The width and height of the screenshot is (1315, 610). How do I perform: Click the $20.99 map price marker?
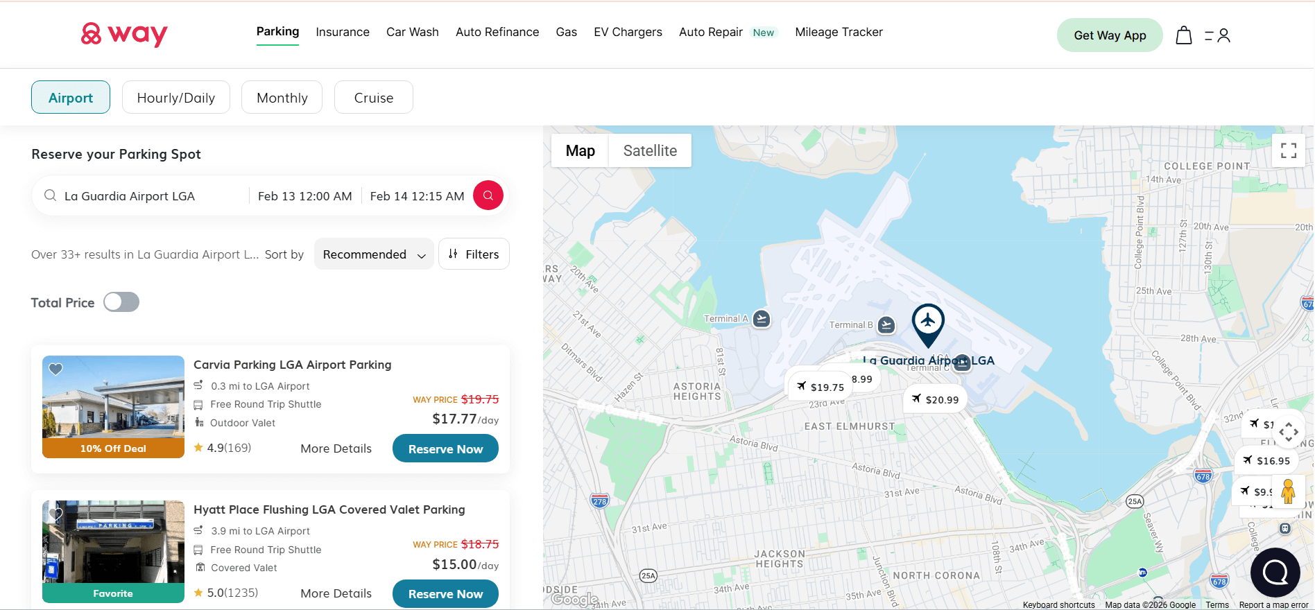tap(935, 399)
